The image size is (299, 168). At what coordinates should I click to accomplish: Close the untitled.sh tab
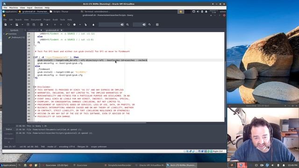[x=41, y=30]
